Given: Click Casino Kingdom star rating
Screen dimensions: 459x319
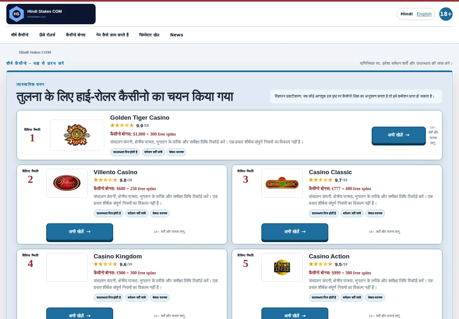Looking at the screenshot, I should point(106,264).
